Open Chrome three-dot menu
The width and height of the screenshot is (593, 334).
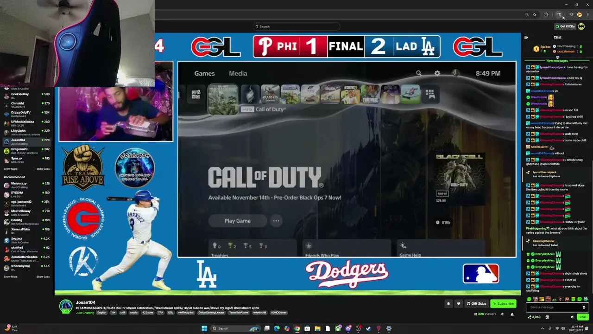pyautogui.click(x=587, y=15)
